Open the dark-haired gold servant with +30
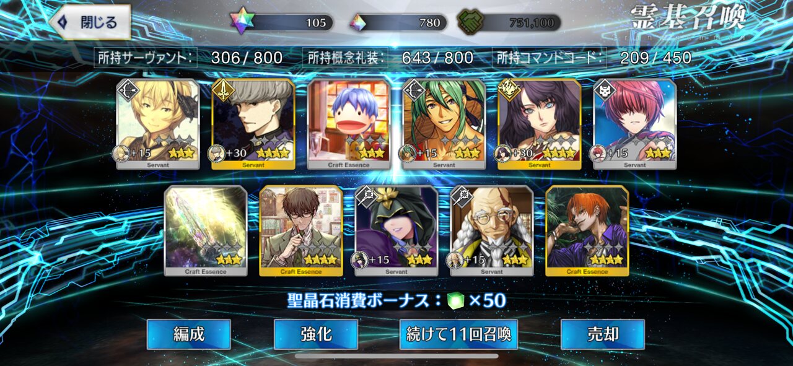This screenshot has height=366, width=793. 540,124
